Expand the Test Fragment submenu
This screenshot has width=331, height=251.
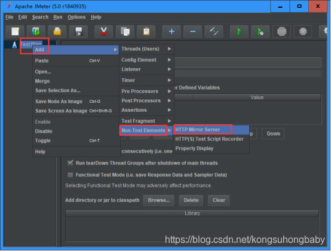(146, 121)
